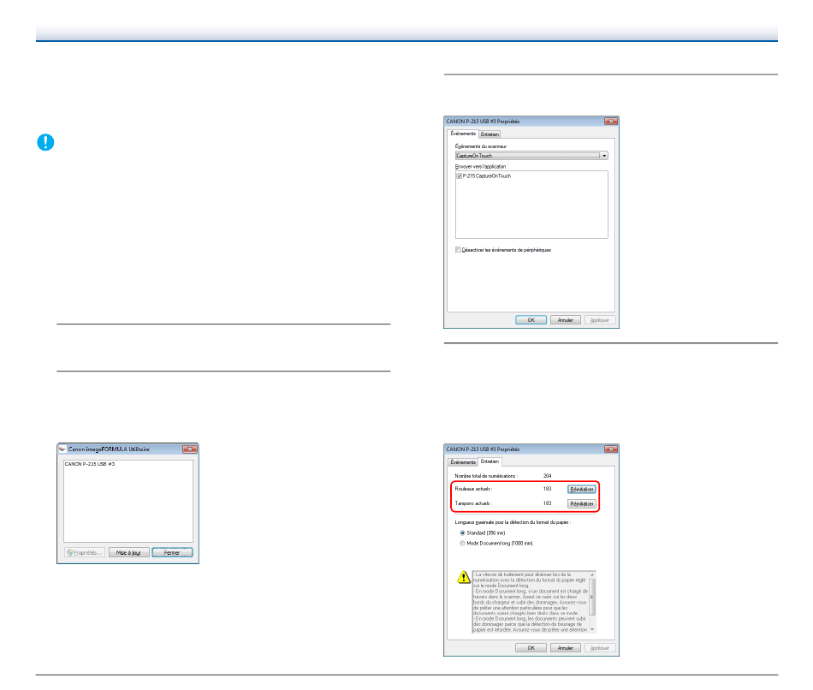Viewport: 813px width, 690px height.
Task: Switch to Entretien tab in the events dialog
Action: point(489,134)
